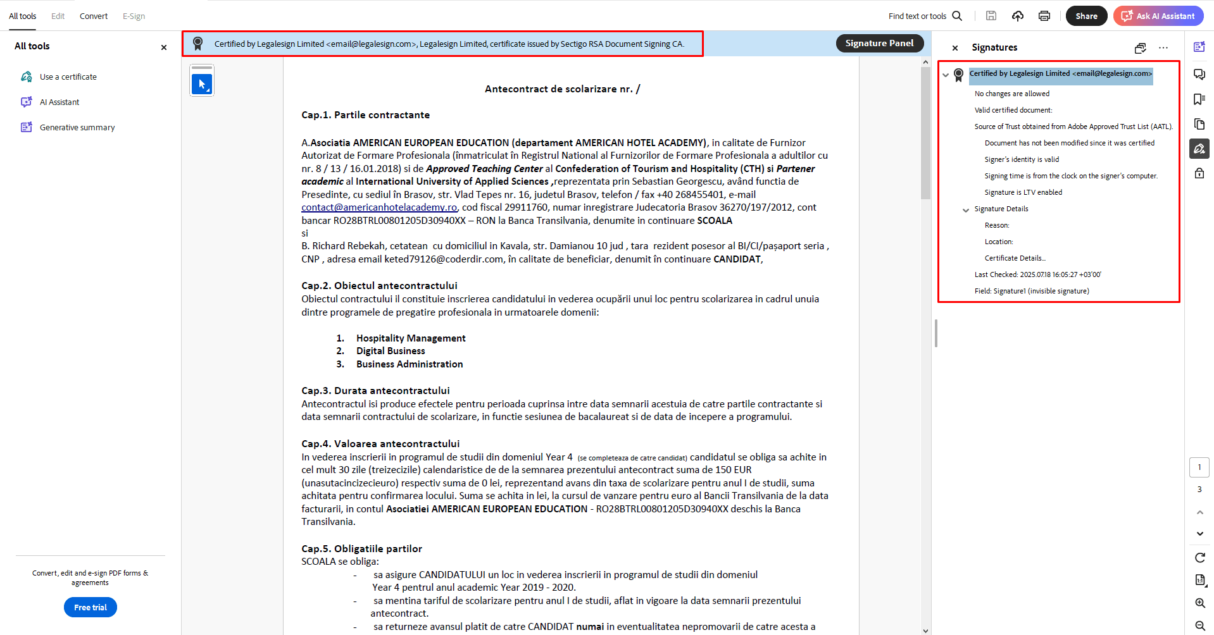Click the document vertical scrollbar thumb

pyautogui.click(x=925, y=133)
